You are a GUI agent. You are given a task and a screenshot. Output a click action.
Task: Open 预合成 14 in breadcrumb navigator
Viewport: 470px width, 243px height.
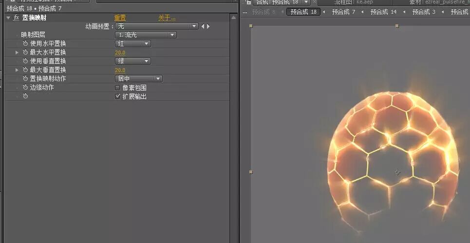click(x=383, y=12)
